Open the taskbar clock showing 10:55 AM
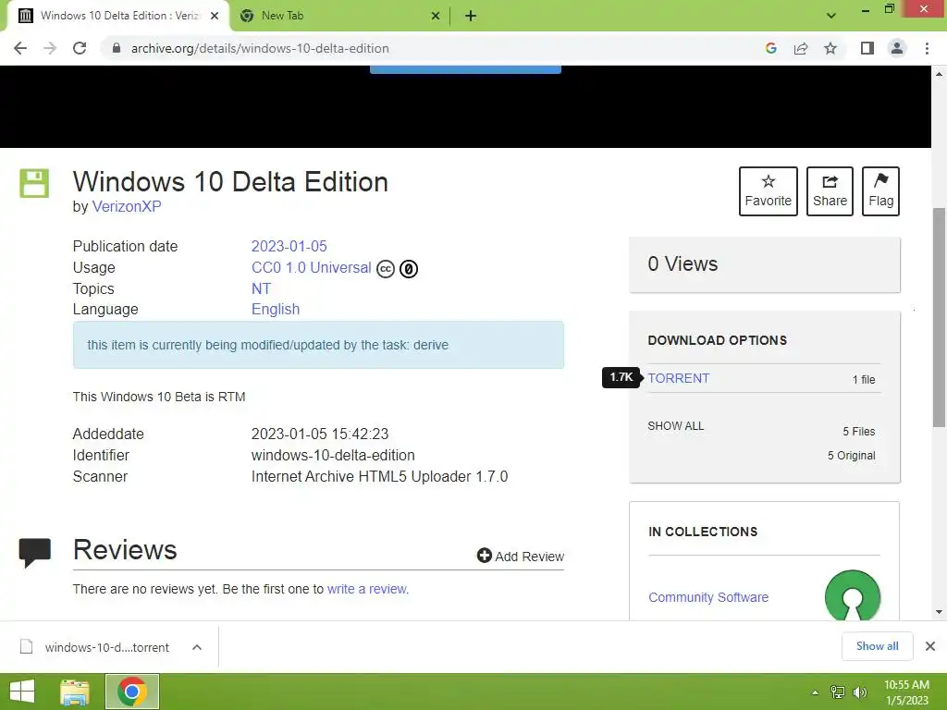Image resolution: width=947 pixels, height=710 pixels. coord(906,692)
